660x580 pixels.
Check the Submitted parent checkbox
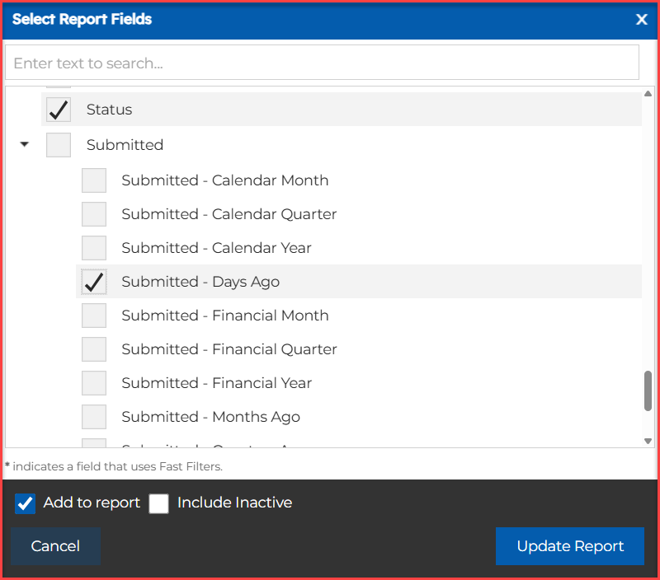tap(59, 145)
